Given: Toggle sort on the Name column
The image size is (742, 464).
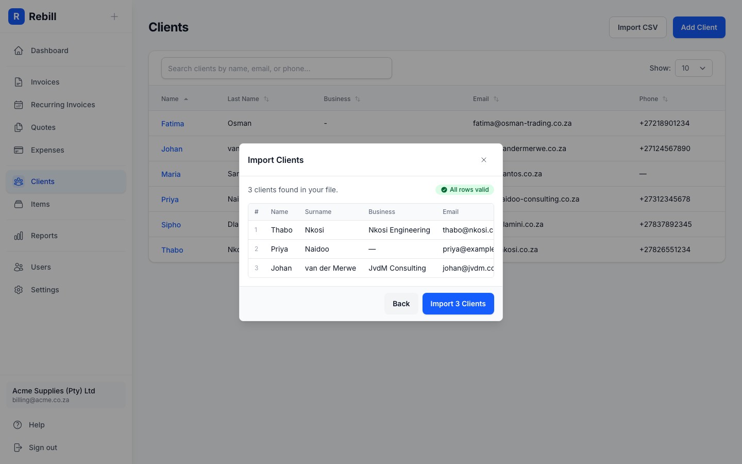Looking at the screenshot, I should tap(186, 98).
